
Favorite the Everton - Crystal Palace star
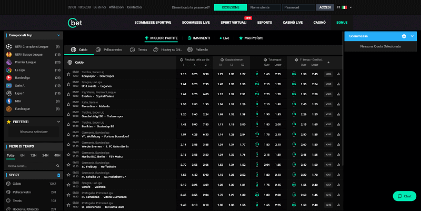[68, 94]
